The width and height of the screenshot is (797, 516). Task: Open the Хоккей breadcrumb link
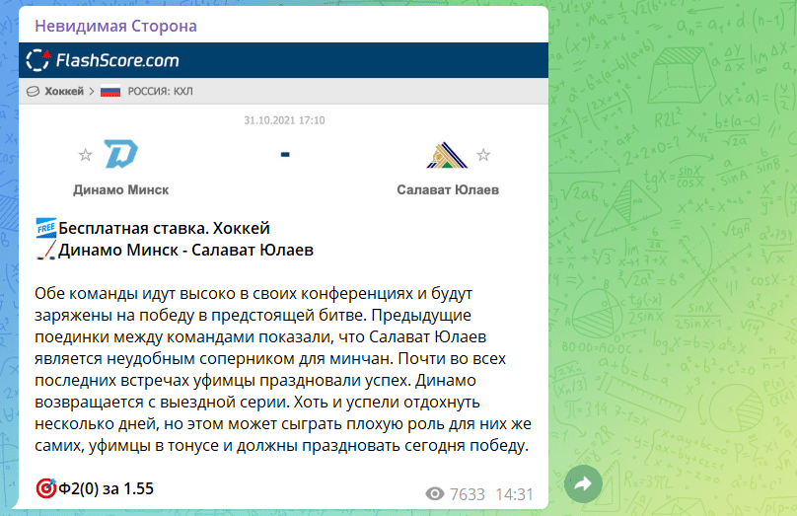pos(64,91)
